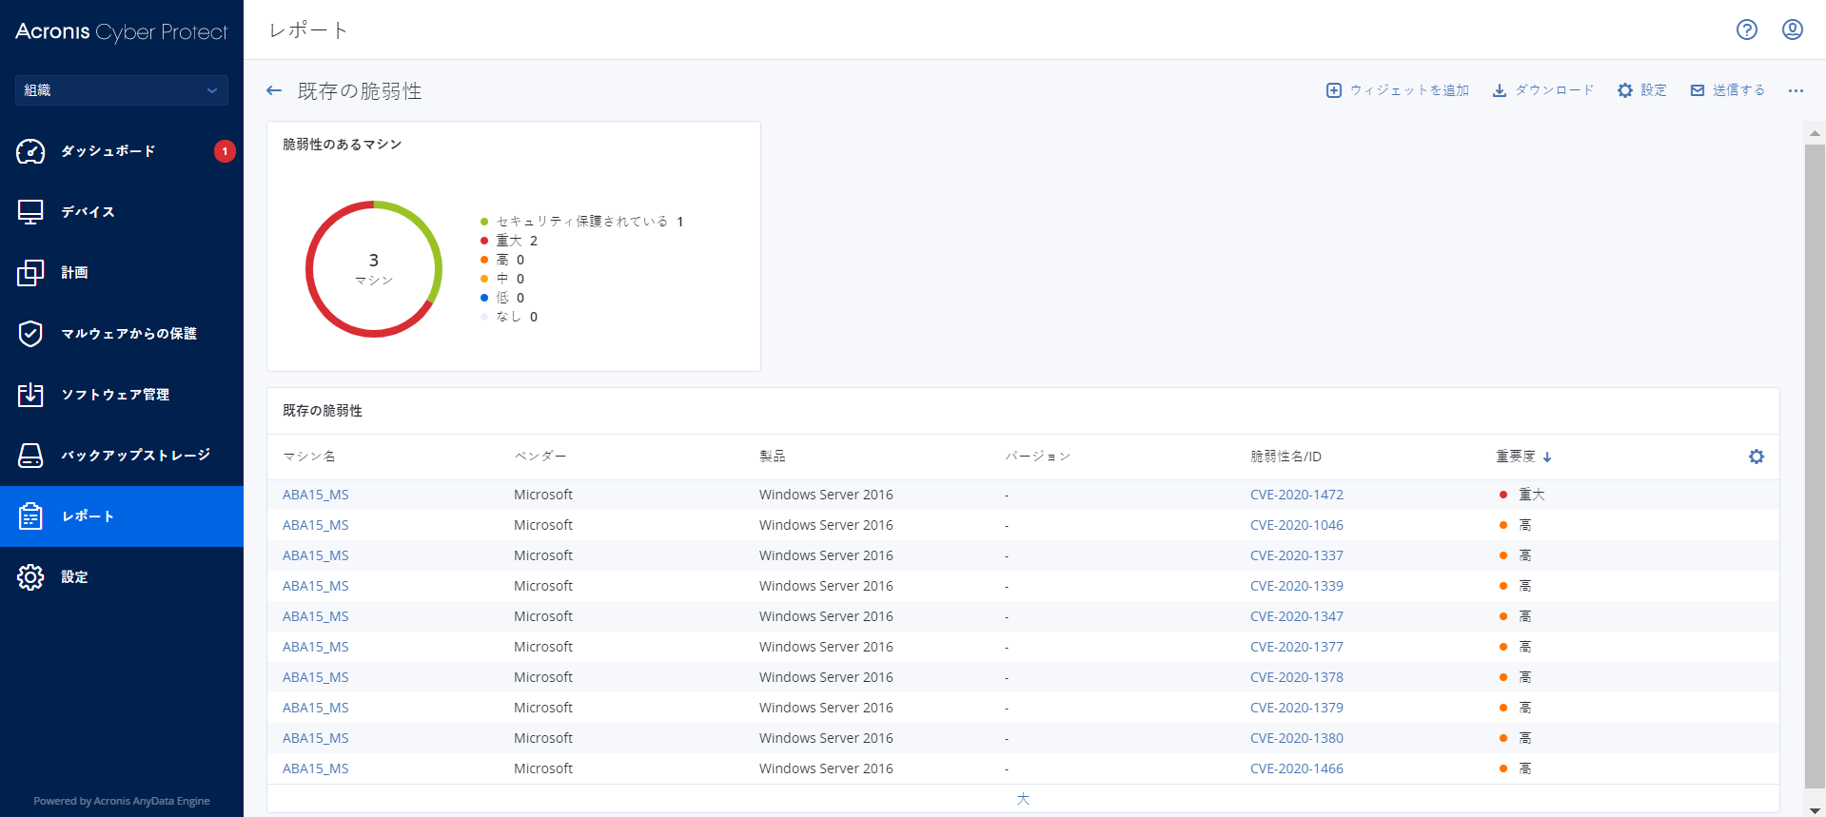This screenshot has width=1826, height=817.
Task: Open ダッシュボード in the sidebar
Action: coord(108,151)
